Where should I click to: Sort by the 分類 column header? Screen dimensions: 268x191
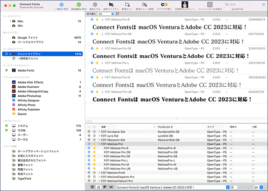259,127
